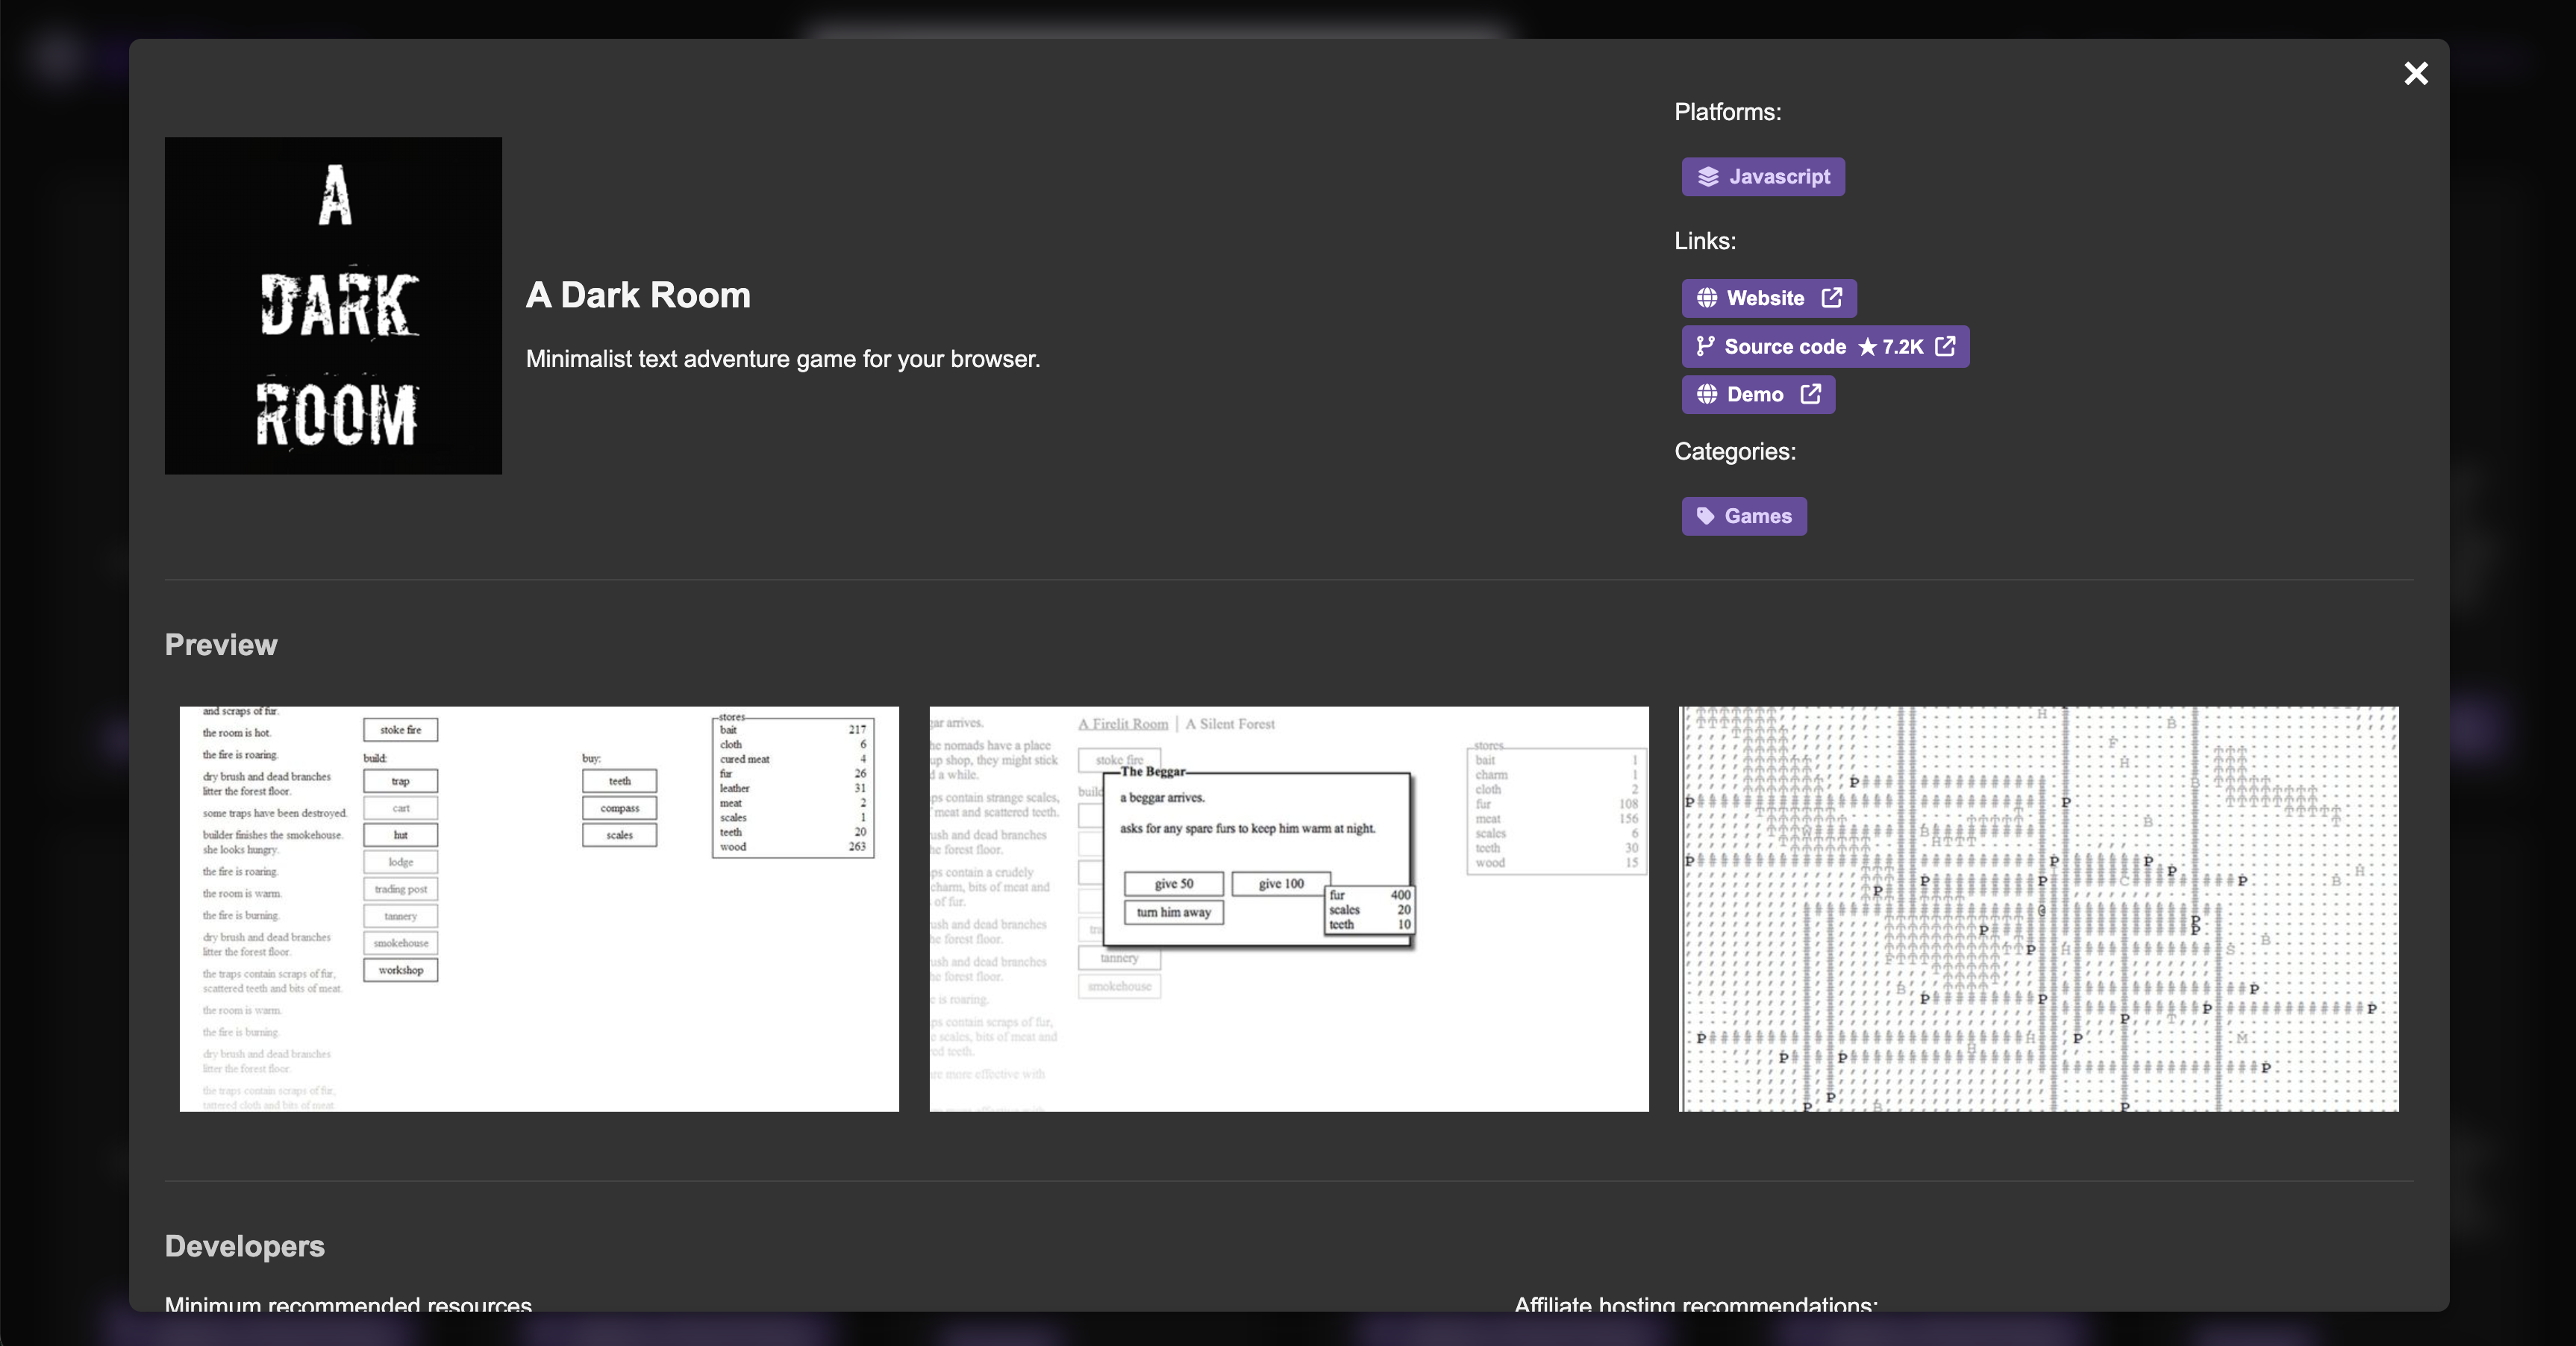Click the 'Preview' section heading
The height and width of the screenshot is (1346, 2576).
(221, 645)
